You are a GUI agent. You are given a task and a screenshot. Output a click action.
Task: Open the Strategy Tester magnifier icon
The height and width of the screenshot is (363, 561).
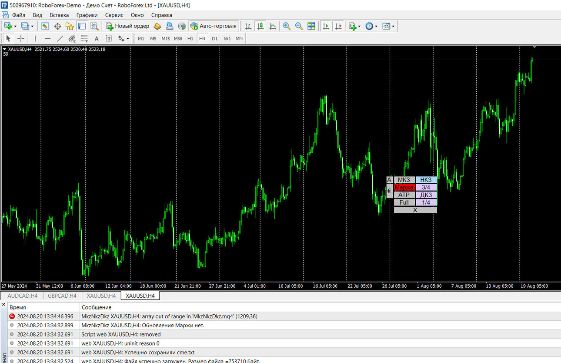(x=94, y=26)
